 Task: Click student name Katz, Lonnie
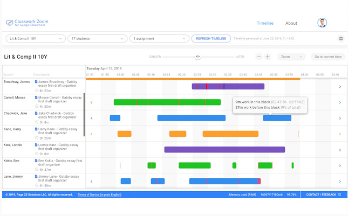point(12,145)
